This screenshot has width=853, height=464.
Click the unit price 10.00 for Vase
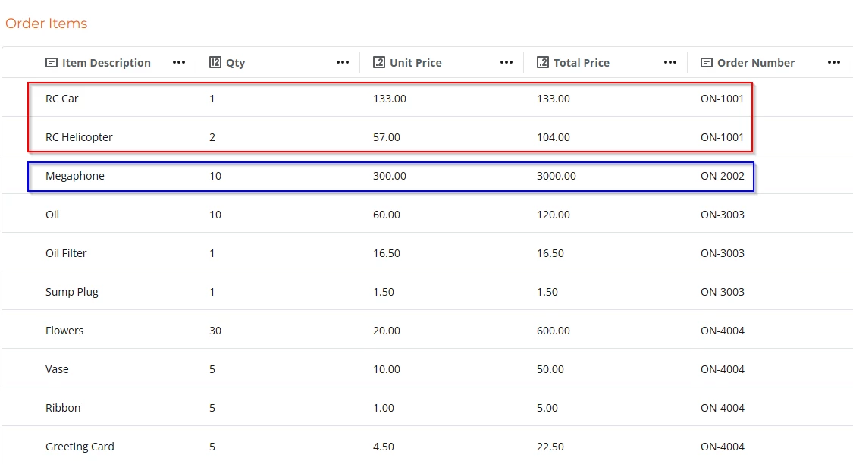pos(386,368)
